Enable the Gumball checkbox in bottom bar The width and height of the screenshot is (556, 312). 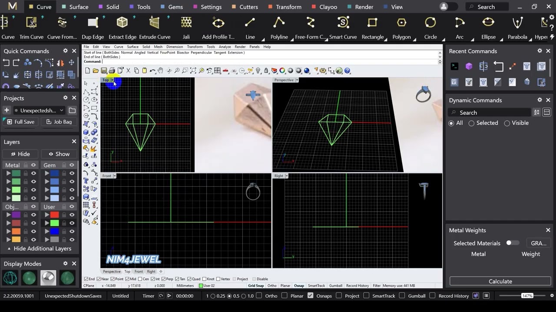tap(402, 296)
